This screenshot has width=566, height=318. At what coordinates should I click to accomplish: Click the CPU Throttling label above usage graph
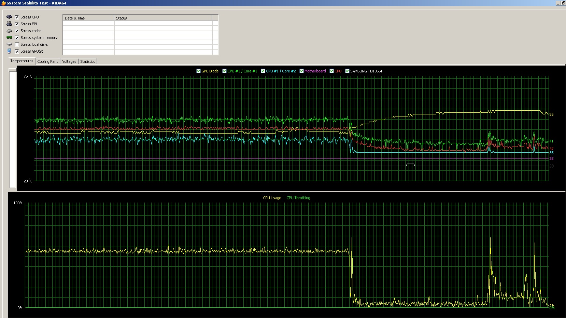(298, 198)
